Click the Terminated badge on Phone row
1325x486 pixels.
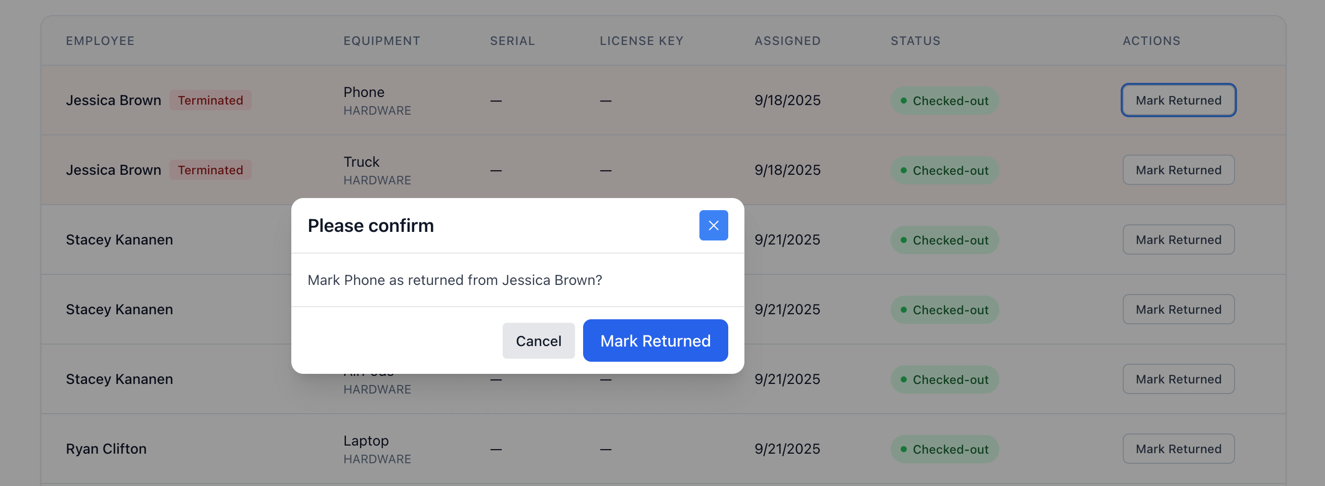[x=210, y=100]
